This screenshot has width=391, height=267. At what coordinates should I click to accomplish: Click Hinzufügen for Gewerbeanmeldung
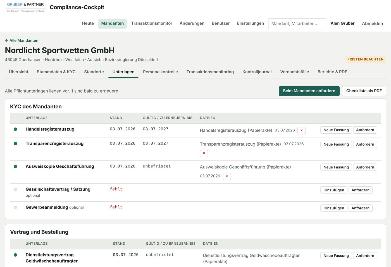334,208
